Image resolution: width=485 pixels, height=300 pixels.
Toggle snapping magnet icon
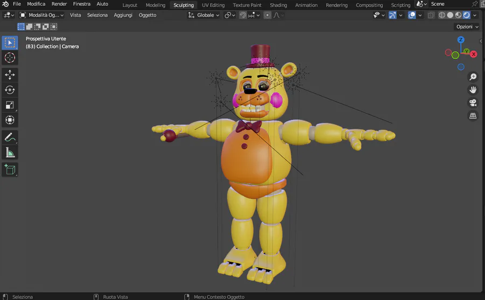tap(243, 15)
